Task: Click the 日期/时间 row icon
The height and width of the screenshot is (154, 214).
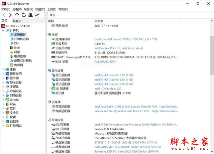Action: click(x=53, y=25)
